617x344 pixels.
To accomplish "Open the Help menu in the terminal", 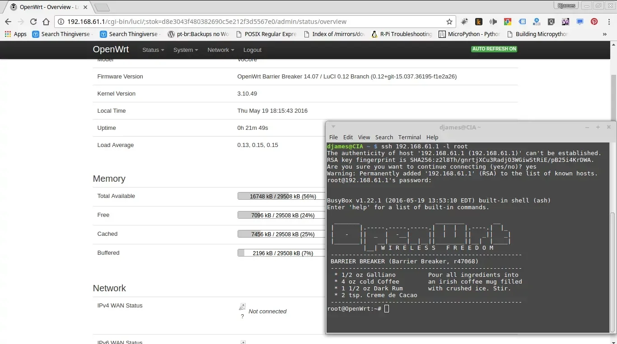I will click(x=432, y=137).
